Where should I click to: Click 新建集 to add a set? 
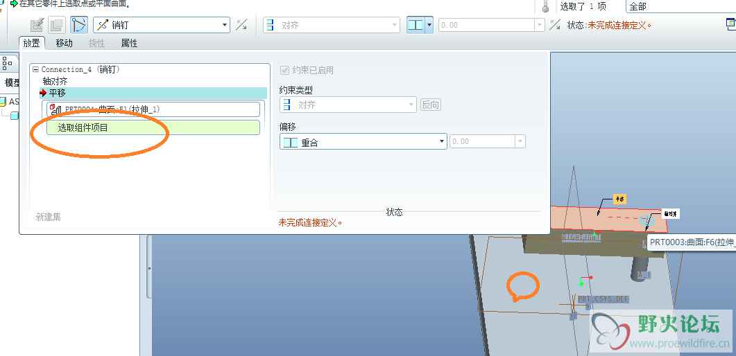tap(49, 217)
